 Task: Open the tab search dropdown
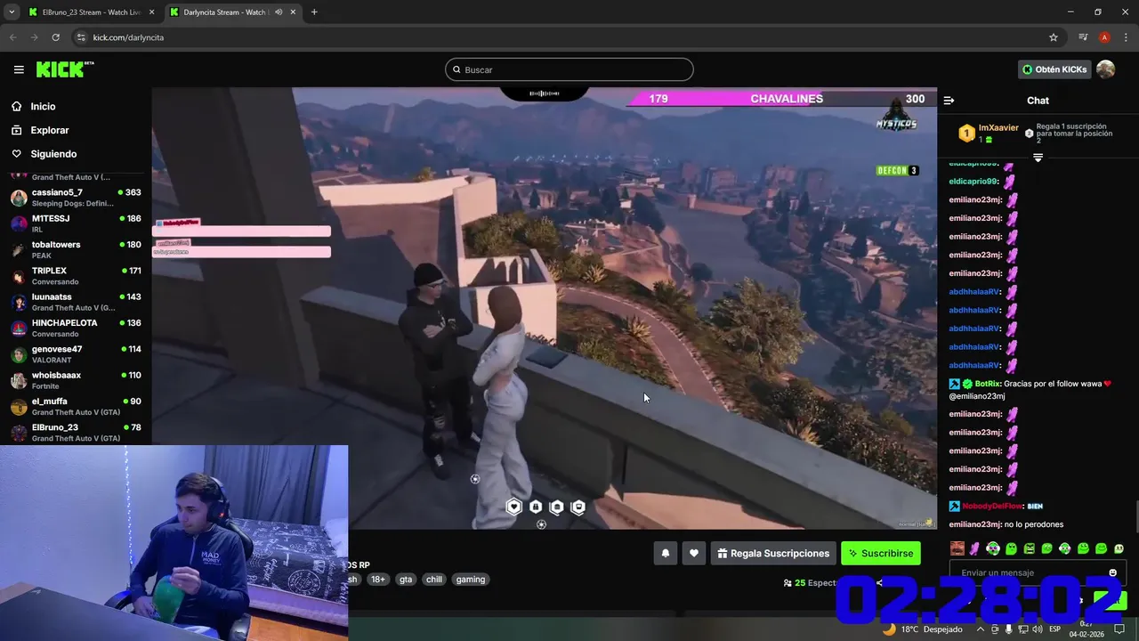pos(11,12)
